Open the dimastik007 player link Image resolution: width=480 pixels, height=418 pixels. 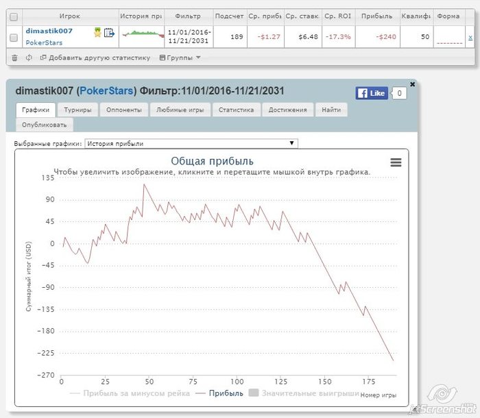tap(49, 31)
